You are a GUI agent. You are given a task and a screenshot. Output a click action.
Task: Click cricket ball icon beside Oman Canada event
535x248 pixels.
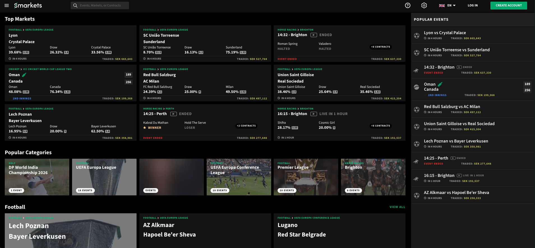(x=417, y=87)
